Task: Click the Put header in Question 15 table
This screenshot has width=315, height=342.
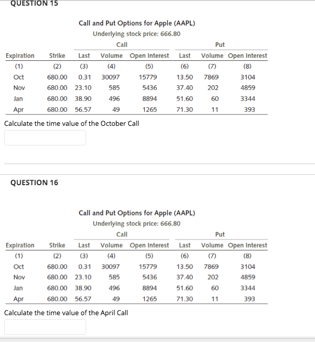Action: [x=220, y=45]
